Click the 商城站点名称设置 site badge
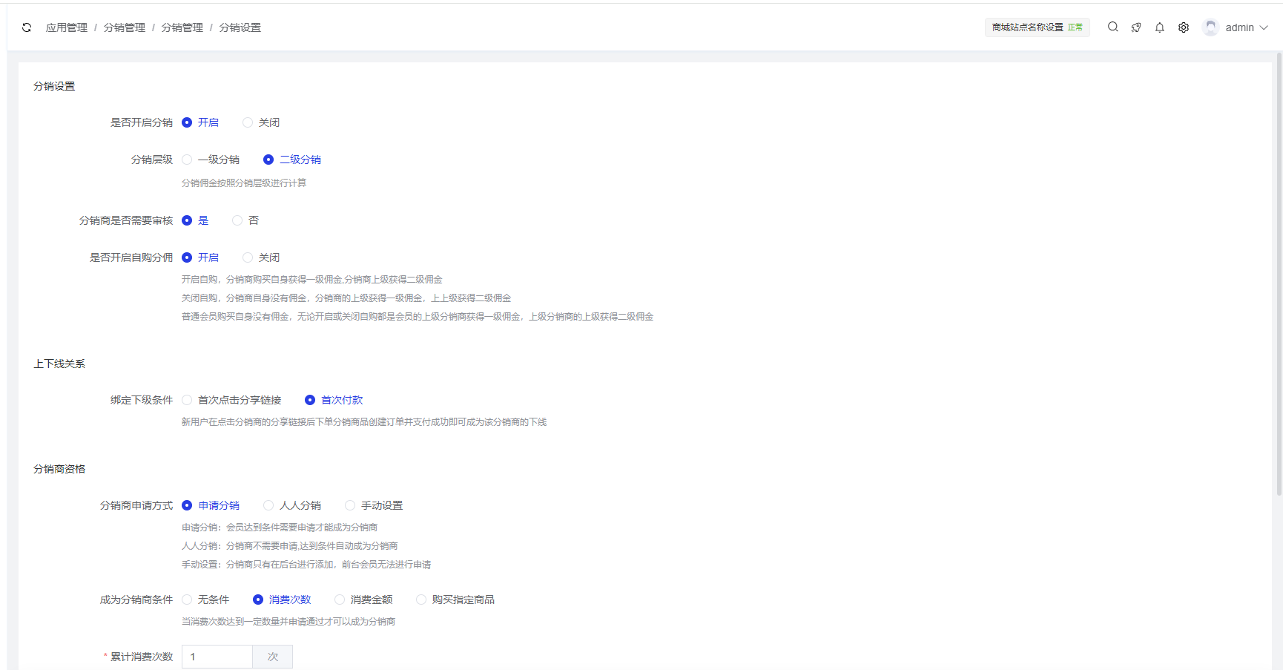Image resolution: width=1283 pixels, height=670 pixels. (1037, 27)
